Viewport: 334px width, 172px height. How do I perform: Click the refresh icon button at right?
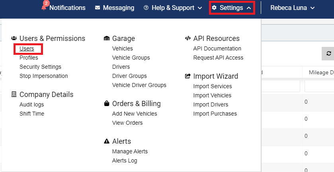[329, 53]
